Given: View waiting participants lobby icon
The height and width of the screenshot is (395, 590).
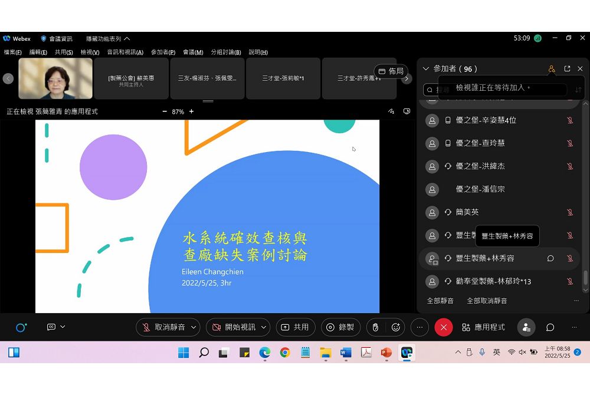Looking at the screenshot, I should (x=552, y=69).
